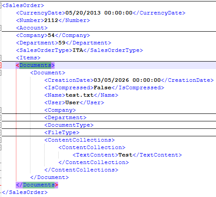Click the closing Document tag
This screenshot has width=216, height=197.
click(x=49, y=177)
